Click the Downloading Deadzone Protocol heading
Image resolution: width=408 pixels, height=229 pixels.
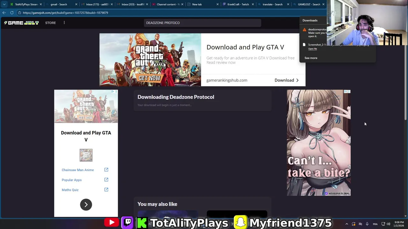(176, 97)
